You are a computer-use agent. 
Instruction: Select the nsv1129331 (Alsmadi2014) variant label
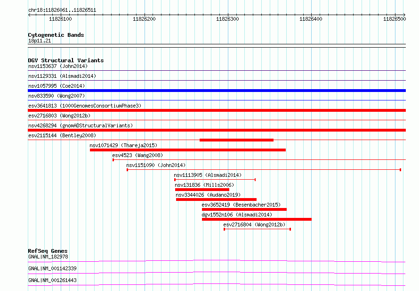62,76
